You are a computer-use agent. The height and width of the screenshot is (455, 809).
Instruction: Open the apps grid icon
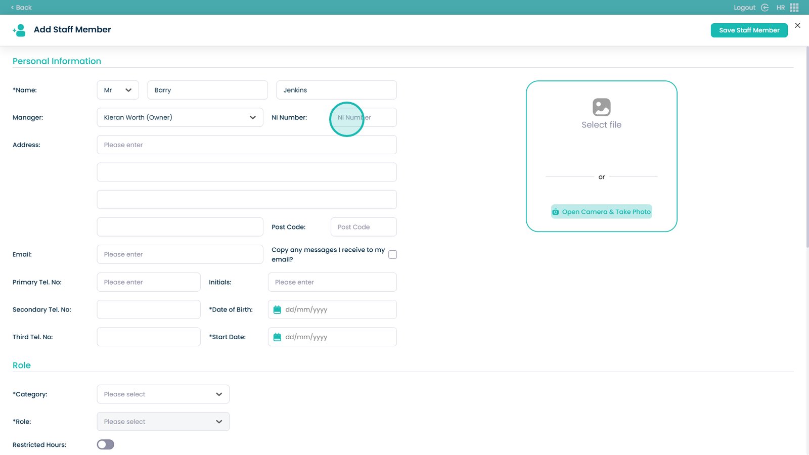(794, 8)
